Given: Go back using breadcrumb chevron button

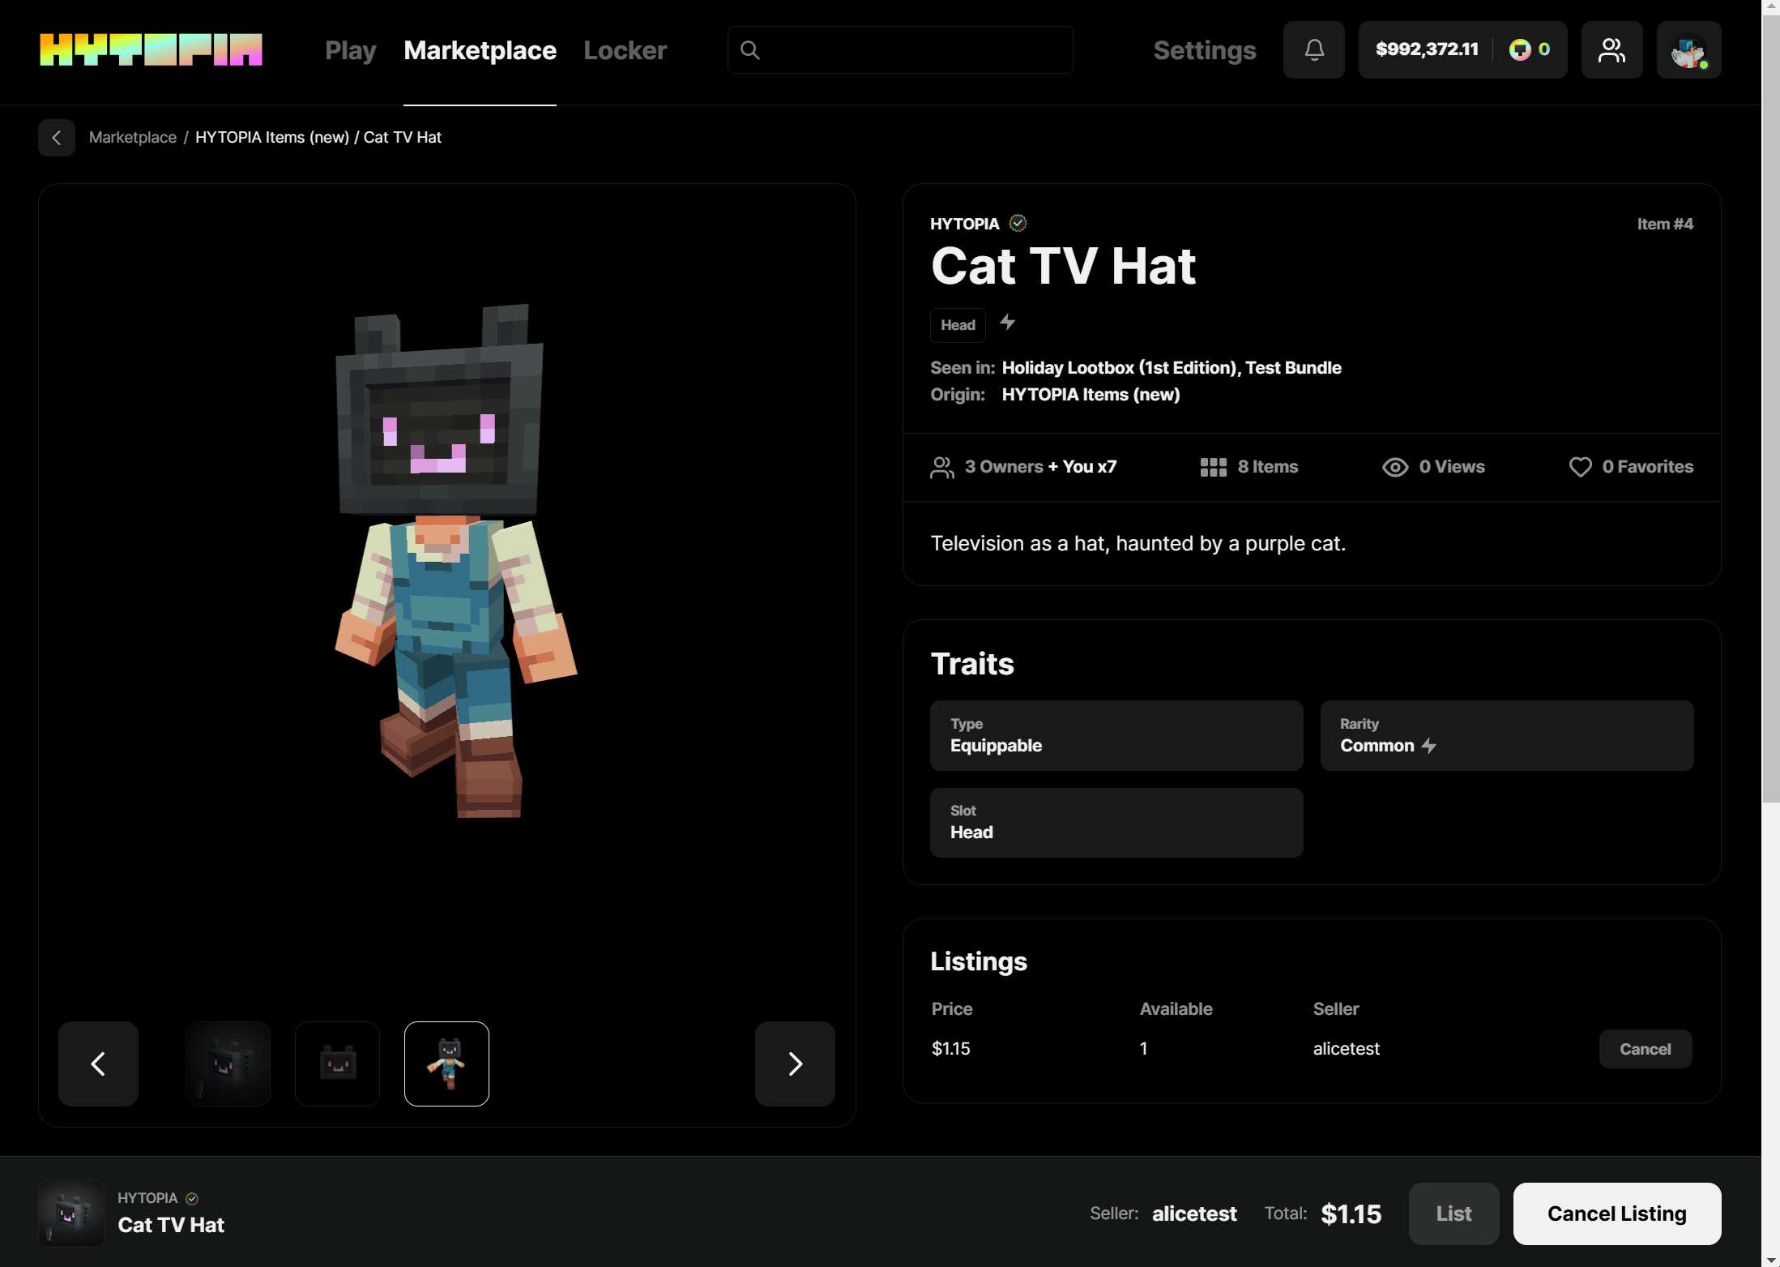Looking at the screenshot, I should point(57,138).
